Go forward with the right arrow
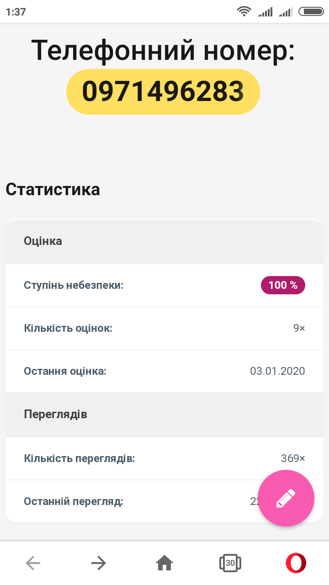The height and width of the screenshot is (585, 329). click(98, 563)
